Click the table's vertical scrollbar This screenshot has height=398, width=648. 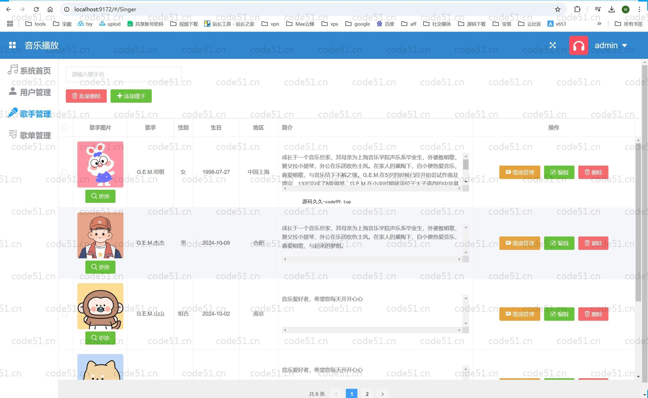638,259
